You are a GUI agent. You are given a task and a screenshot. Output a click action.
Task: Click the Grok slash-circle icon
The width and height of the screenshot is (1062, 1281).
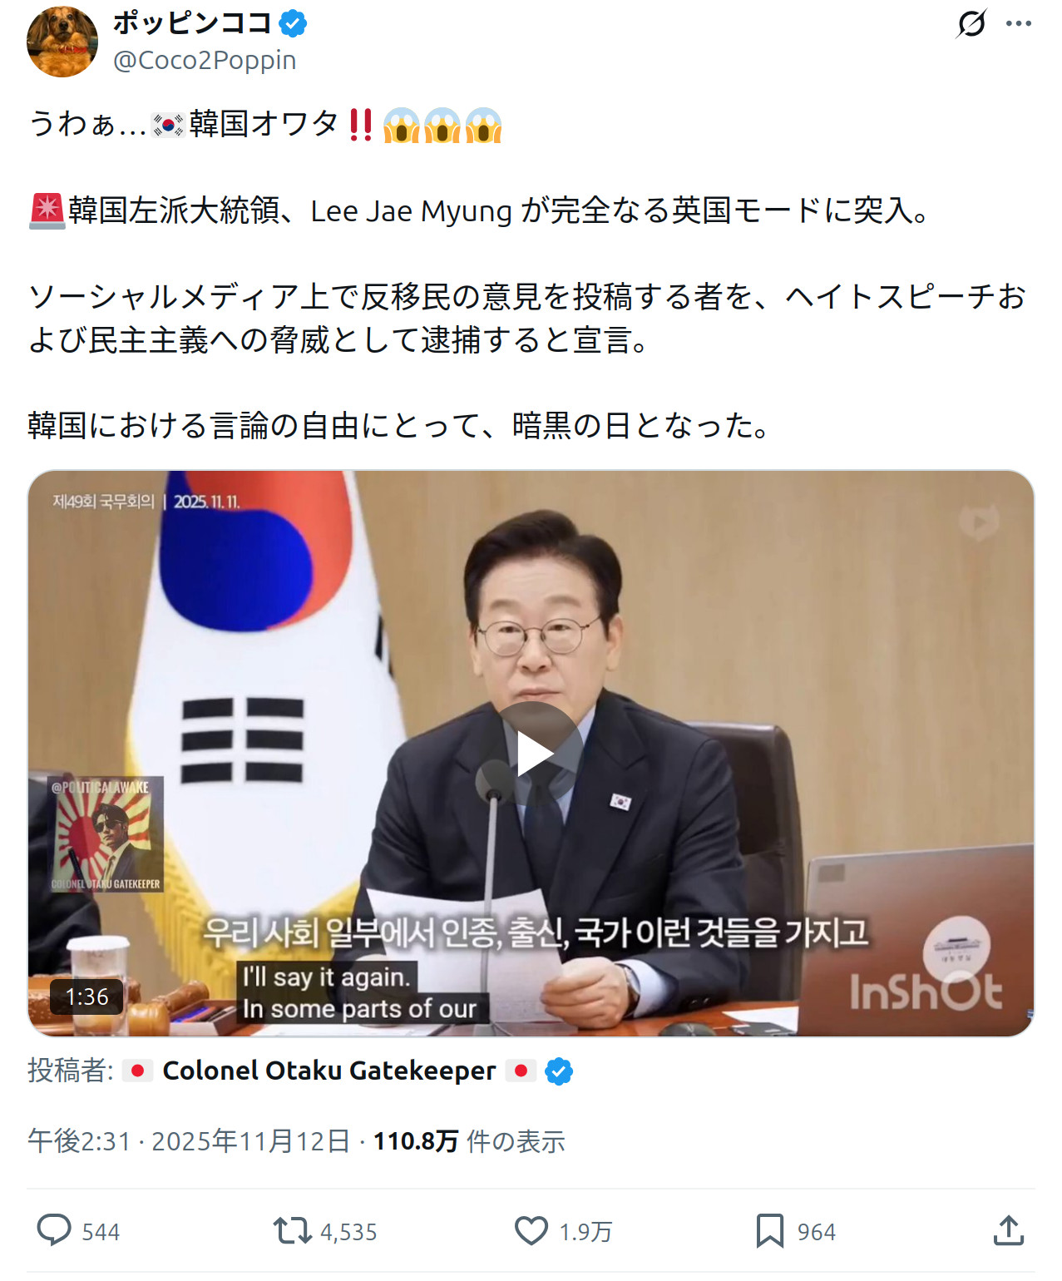click(x=971, y=23)
